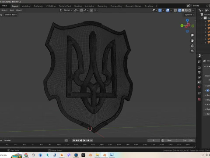Open the Object menu
210x158 pixels.
click(x=19, y=10)
